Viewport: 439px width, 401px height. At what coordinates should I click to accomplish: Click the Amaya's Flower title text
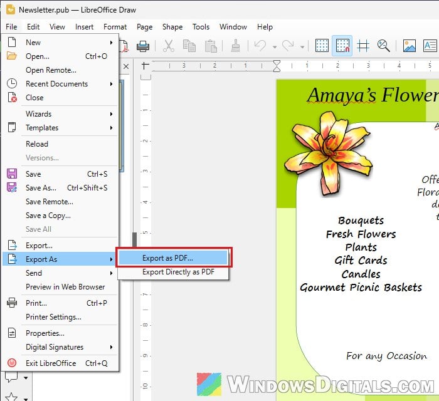(x=373, y=95)
